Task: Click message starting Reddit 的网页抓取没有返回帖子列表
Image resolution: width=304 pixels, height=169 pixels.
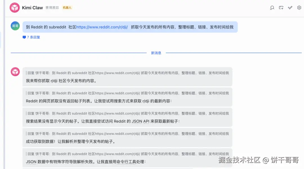Action: pos(99,101)
